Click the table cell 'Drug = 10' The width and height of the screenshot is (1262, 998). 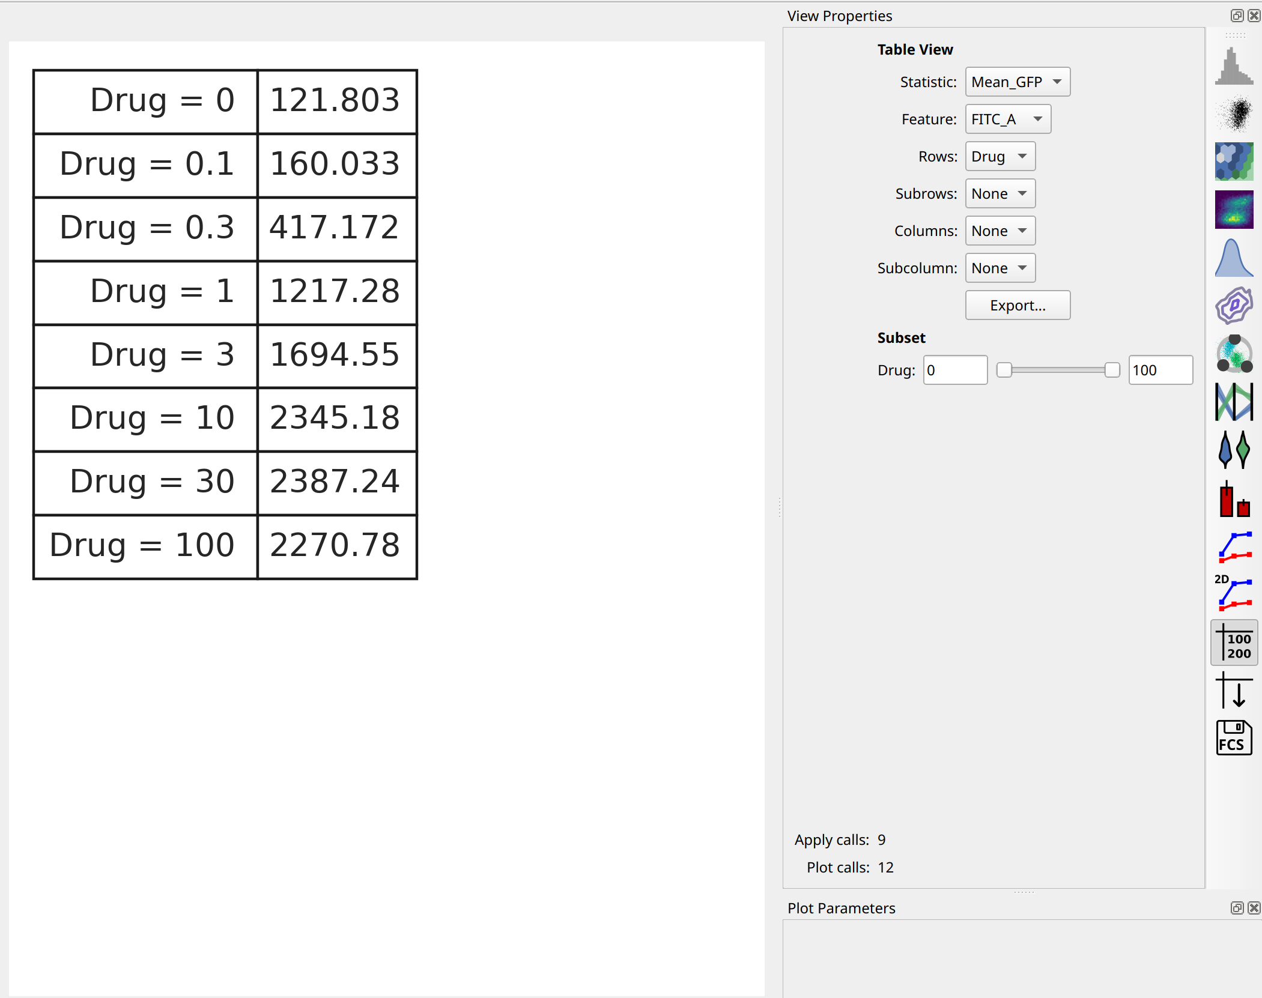[x=146, y=419]
